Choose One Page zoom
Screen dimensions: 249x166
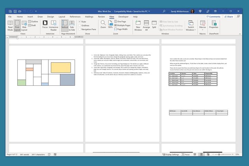click(x=120, y=21)
